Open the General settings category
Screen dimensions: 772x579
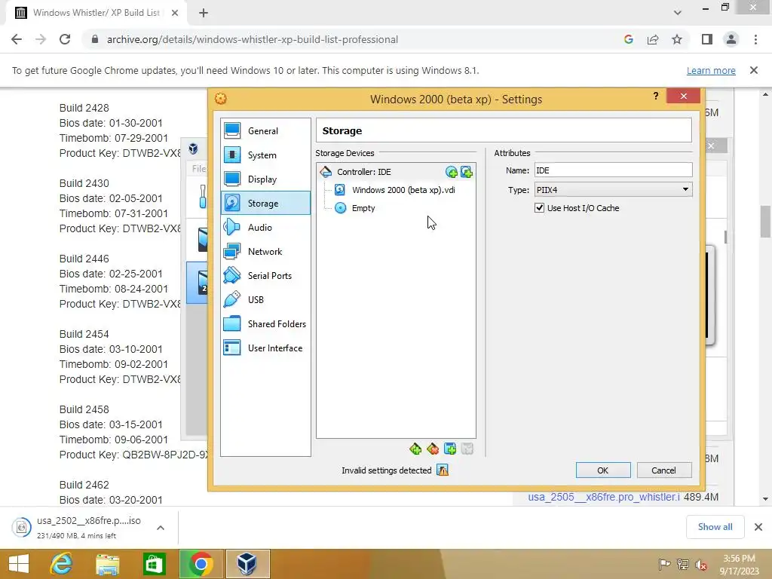[x=265, y=131]
